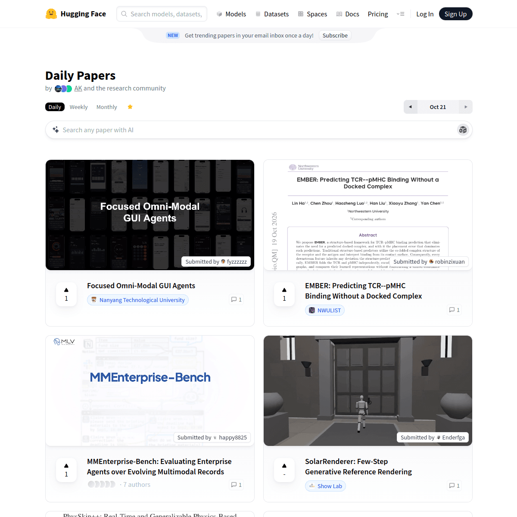Open the Datasets page

272,14
